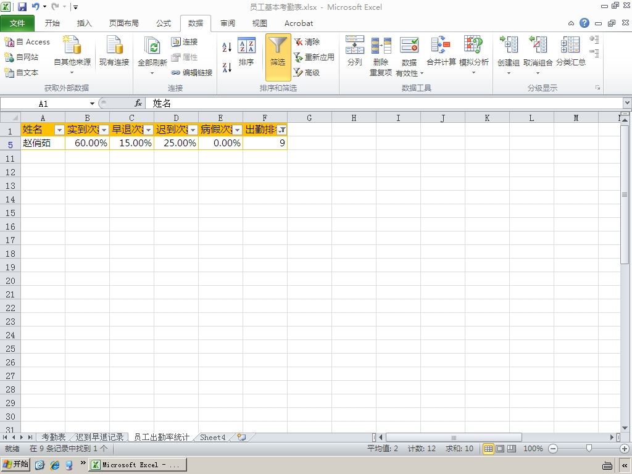Screen dimensions: 632x474
Task: Switch to Page Layout view in status bar
Action: tap(500, 449)
